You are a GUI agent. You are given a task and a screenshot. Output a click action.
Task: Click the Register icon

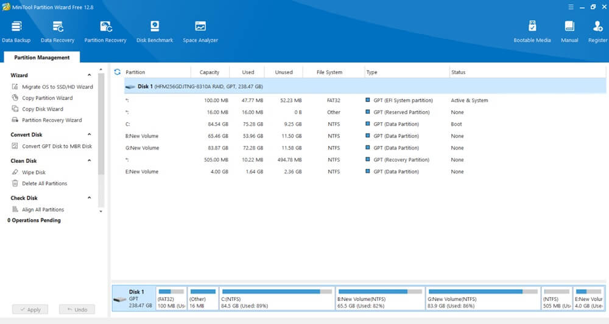point(598,26)
